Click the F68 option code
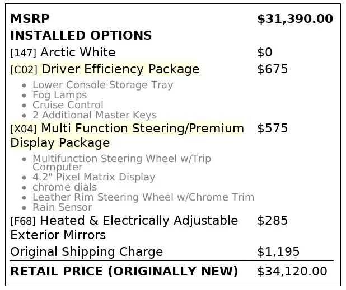 [23, 221]
